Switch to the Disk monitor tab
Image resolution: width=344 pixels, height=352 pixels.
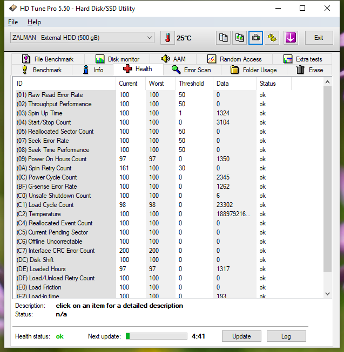(117, 59)
